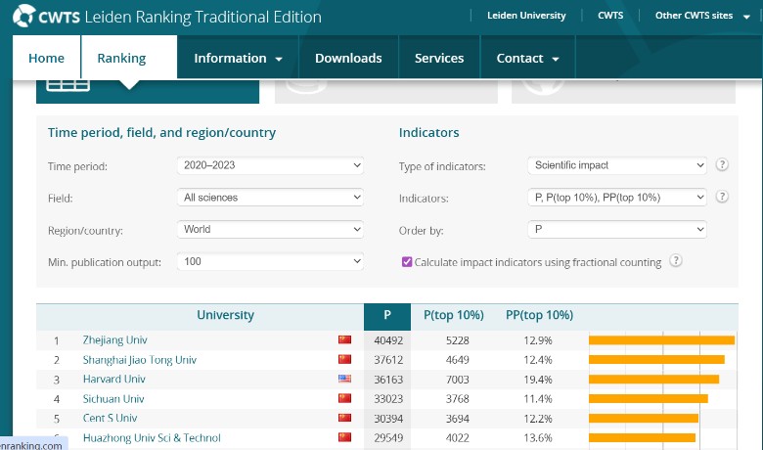Open the Order by dropdown

point(616,229)
